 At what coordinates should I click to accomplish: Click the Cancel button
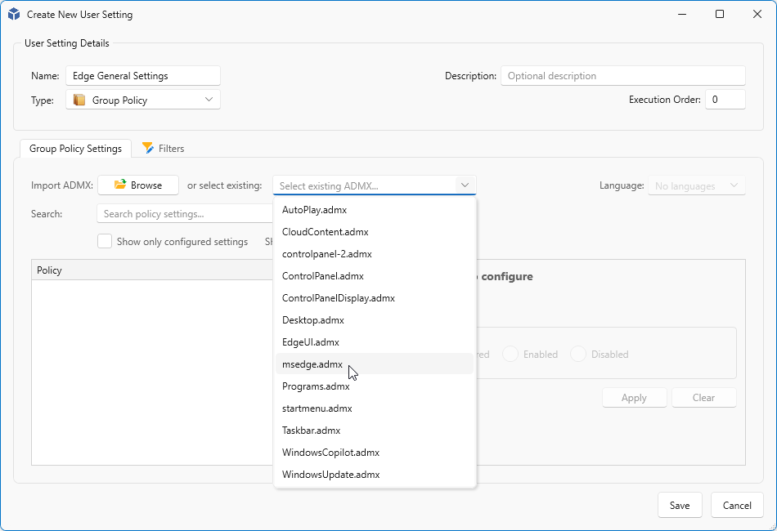tap(736, 506)
